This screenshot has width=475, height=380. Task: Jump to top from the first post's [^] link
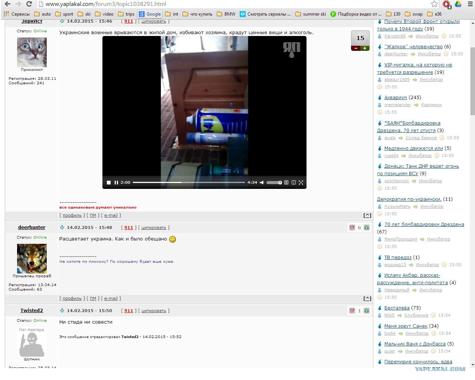pyautogui.click(x=367, y=215)
